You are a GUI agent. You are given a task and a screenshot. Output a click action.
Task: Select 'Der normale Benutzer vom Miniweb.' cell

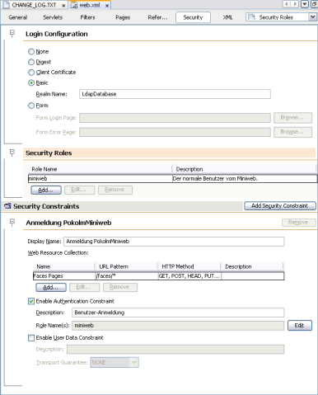pos(245,179)
